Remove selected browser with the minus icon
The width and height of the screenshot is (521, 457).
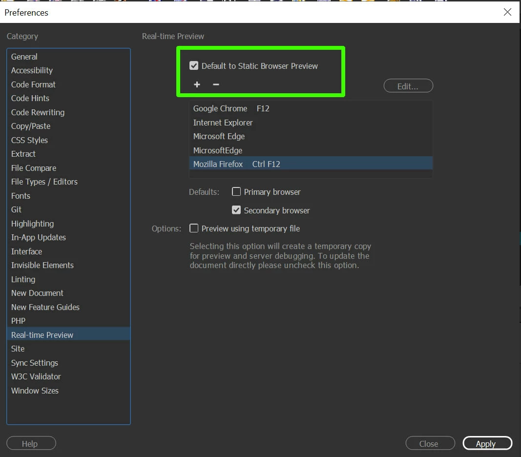(216, 84)
